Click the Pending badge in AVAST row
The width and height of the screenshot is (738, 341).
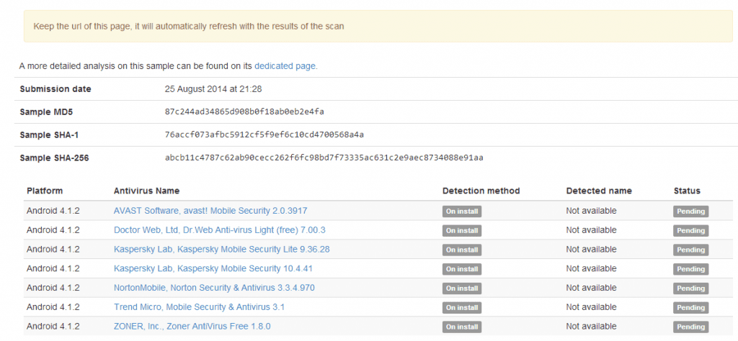(690, 212)
